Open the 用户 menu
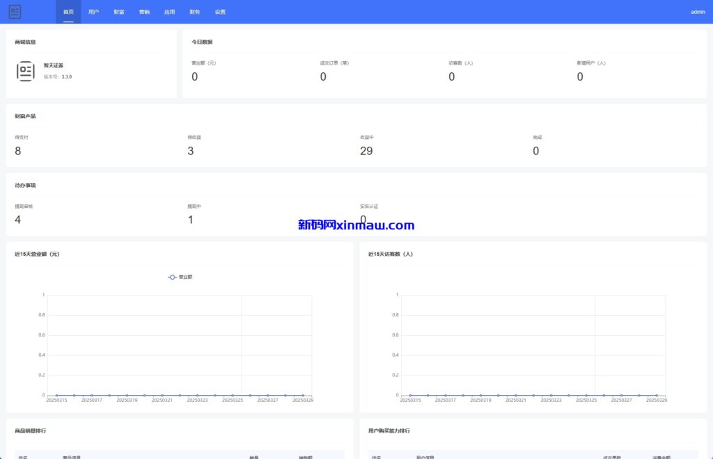This screenshot has width=713, height=459. 94,12
